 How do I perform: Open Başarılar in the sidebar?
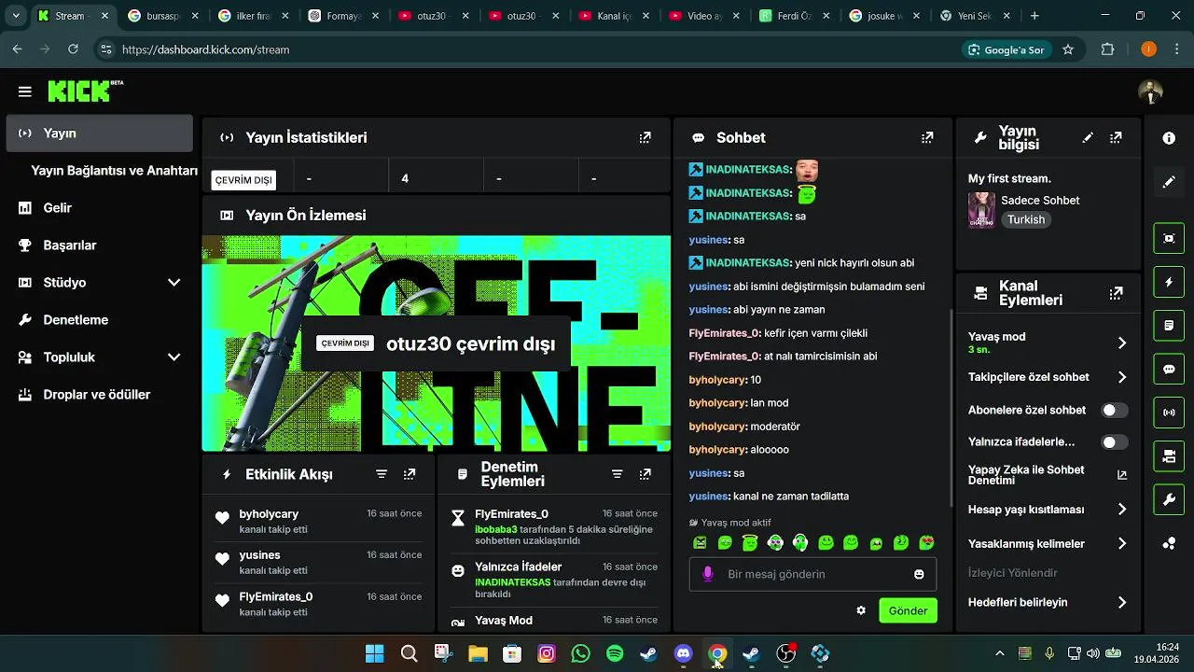coord(99,245)
